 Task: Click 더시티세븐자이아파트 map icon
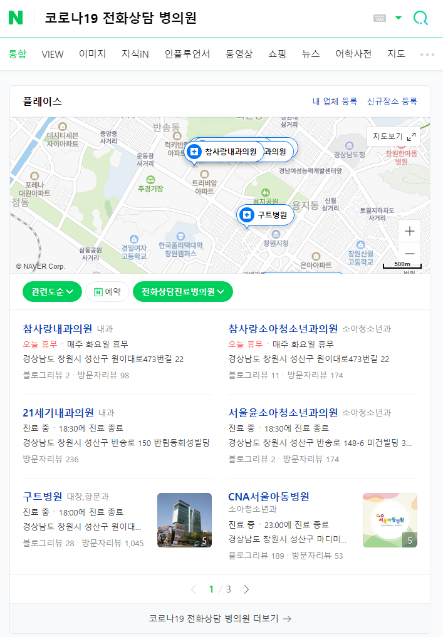tap(63, 127)
